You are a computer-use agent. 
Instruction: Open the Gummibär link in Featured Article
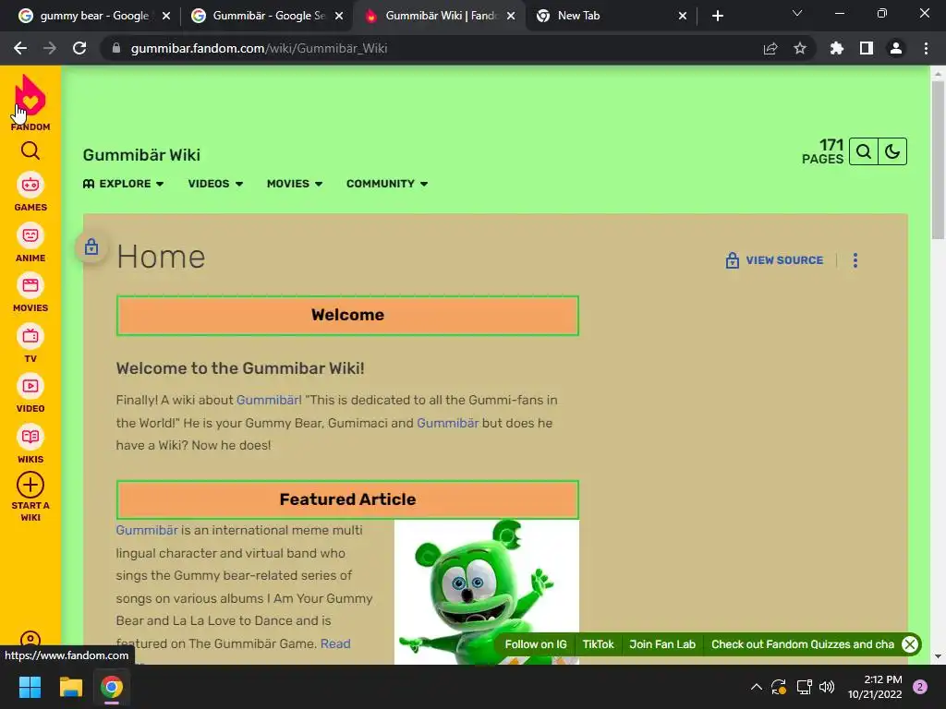coord(147,530)
